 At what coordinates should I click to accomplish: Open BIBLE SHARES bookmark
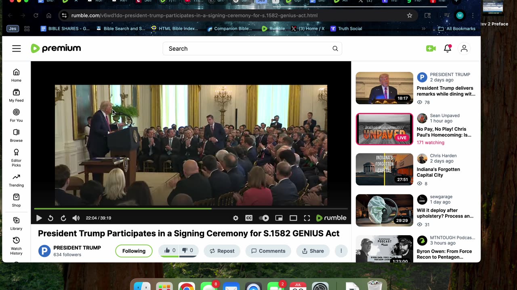[65, 29]
